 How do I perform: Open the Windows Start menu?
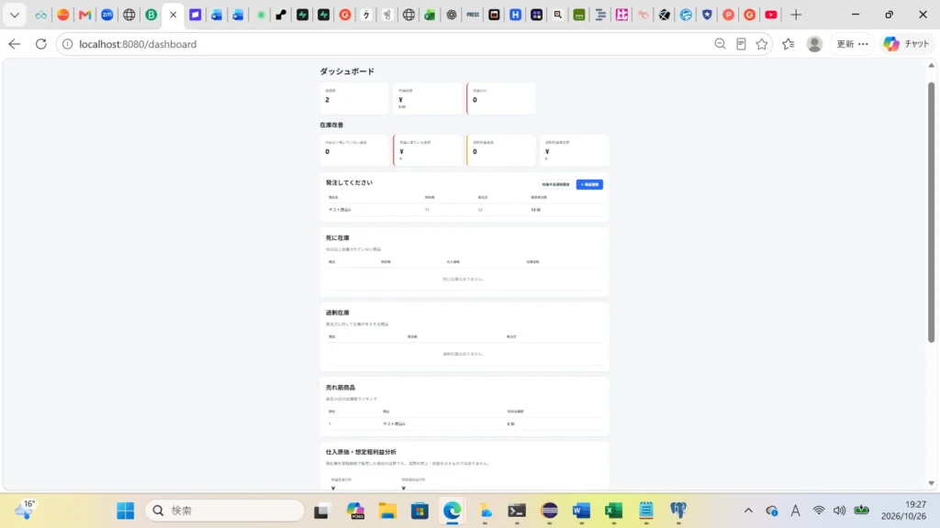(x=125, y=511)
